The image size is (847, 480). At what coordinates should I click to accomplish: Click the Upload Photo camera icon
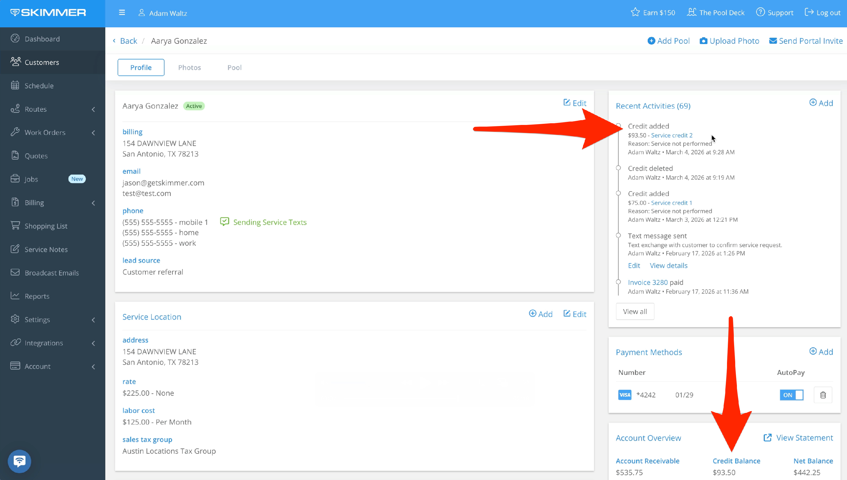click(703, 41)
